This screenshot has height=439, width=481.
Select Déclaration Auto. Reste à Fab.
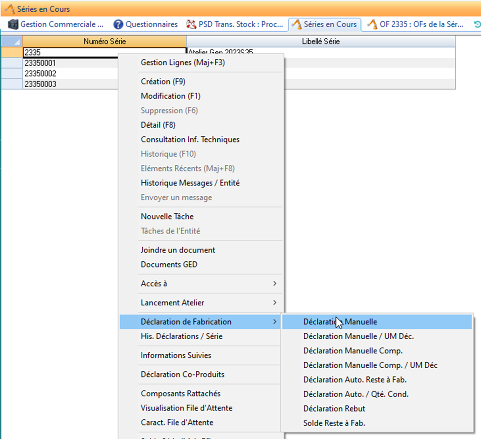pos(355,380)
